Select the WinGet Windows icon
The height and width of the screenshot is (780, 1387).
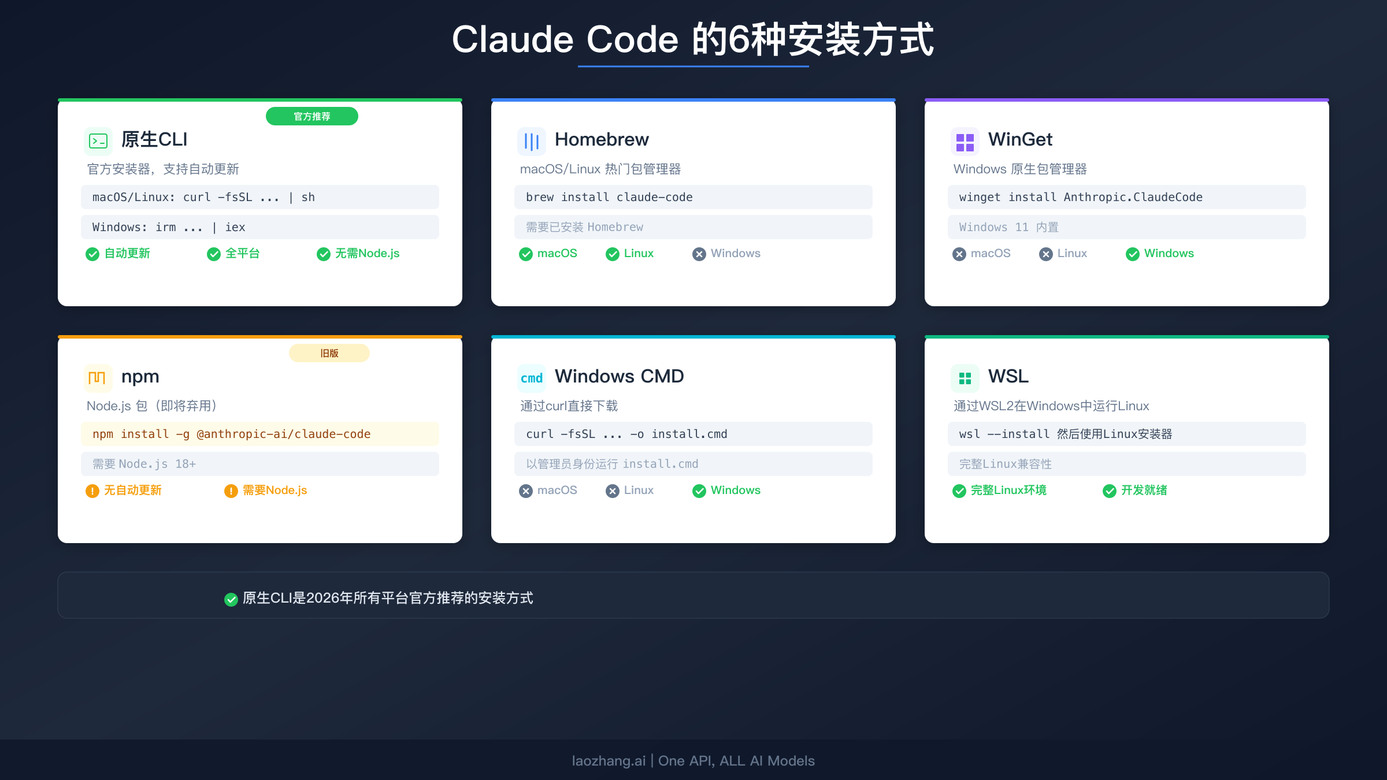coord(965,140)
